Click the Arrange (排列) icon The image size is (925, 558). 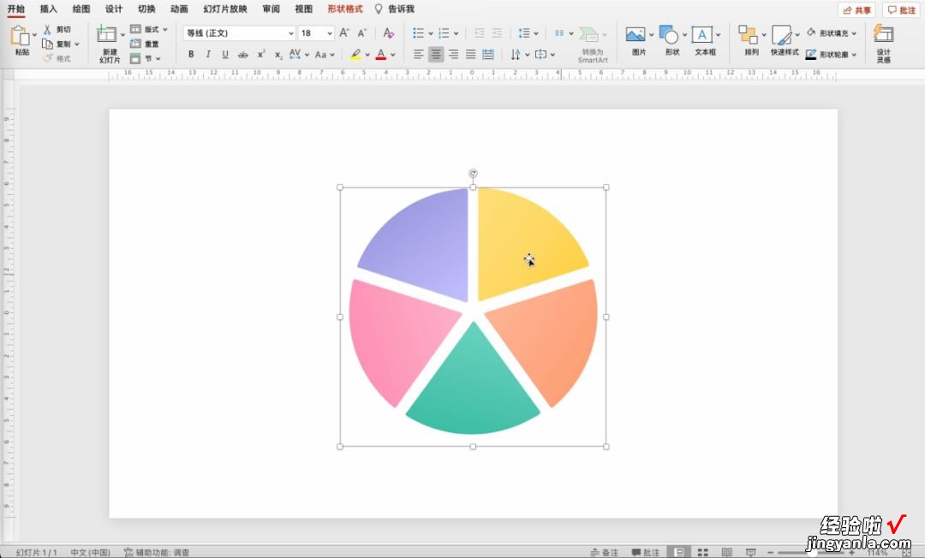[748, 34]
